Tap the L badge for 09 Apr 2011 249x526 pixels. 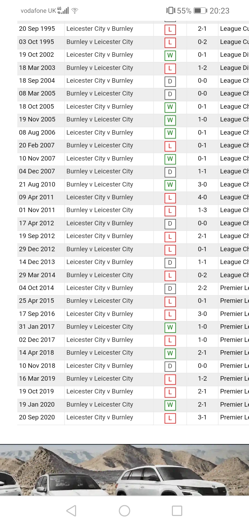[x=170, y=198]
